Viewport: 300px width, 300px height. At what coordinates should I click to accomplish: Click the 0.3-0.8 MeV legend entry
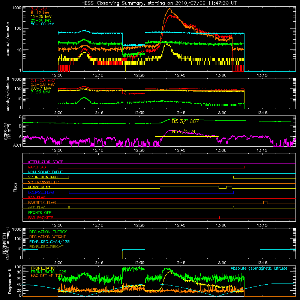[43, 84]
